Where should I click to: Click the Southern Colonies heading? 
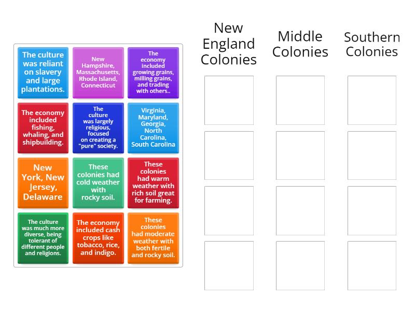point(371,45)
